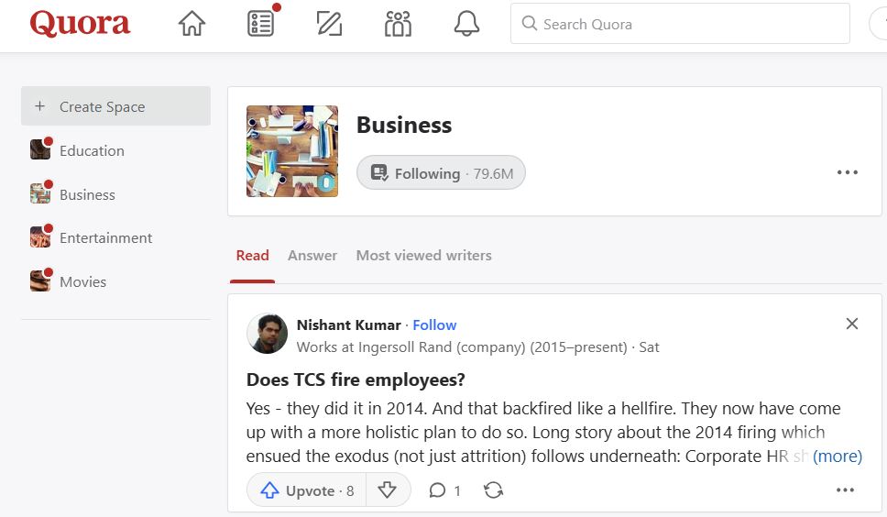Open more options for TCS answer
This screenshot has height=517, width=887.
coord(846,490)
